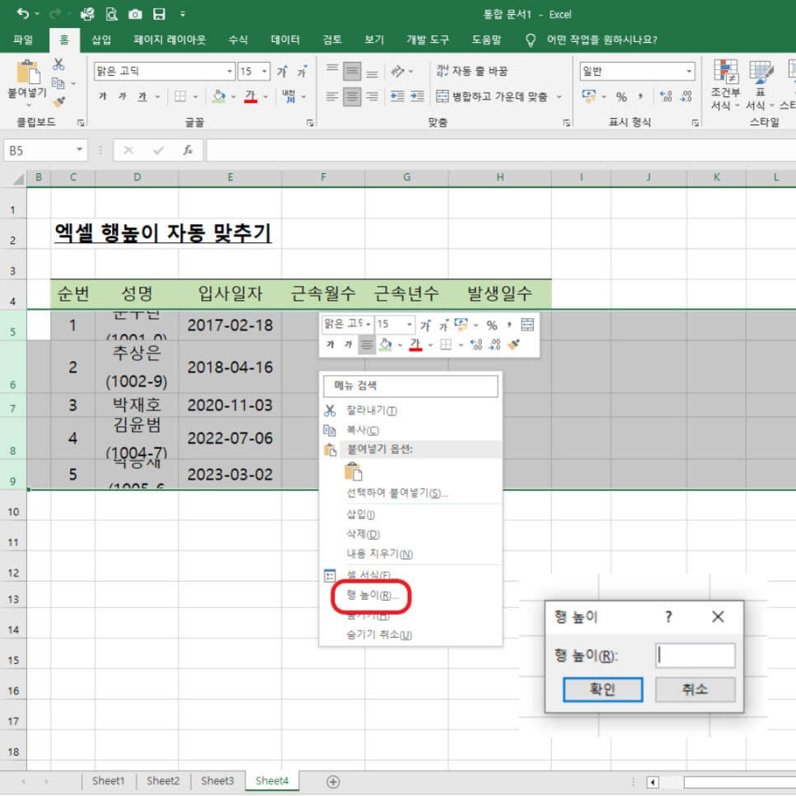Click the 메뉴 검색 search box

pyautogui.click(x=410, y=386)
